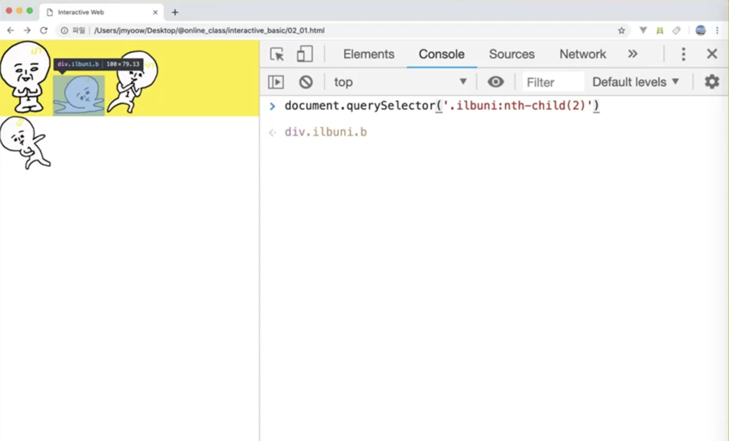Open the Default levels dropdown

coord(636,82)
